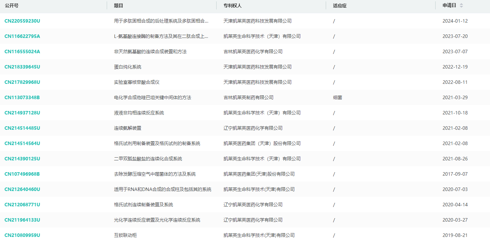This screenshot has width=490, height=239.
Task: Click application date 2019-08-21
Action: tap(455, 235)
